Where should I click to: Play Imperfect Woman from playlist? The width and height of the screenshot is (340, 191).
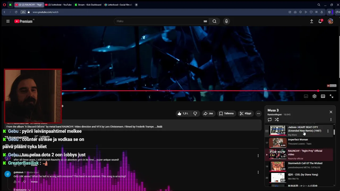[x=299, y=142]
